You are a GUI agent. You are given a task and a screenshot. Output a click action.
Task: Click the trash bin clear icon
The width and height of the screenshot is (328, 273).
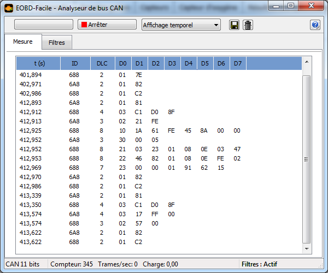coord(248,25)
